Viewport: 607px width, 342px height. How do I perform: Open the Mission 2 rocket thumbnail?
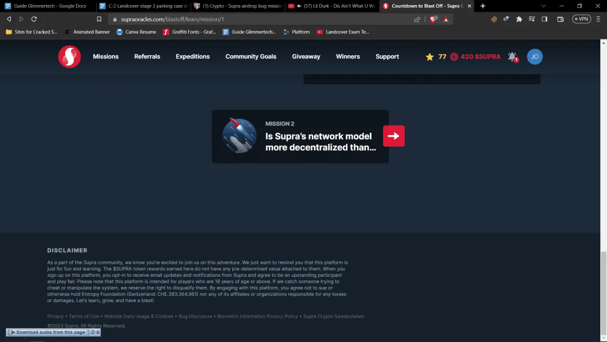pos(239,136)
